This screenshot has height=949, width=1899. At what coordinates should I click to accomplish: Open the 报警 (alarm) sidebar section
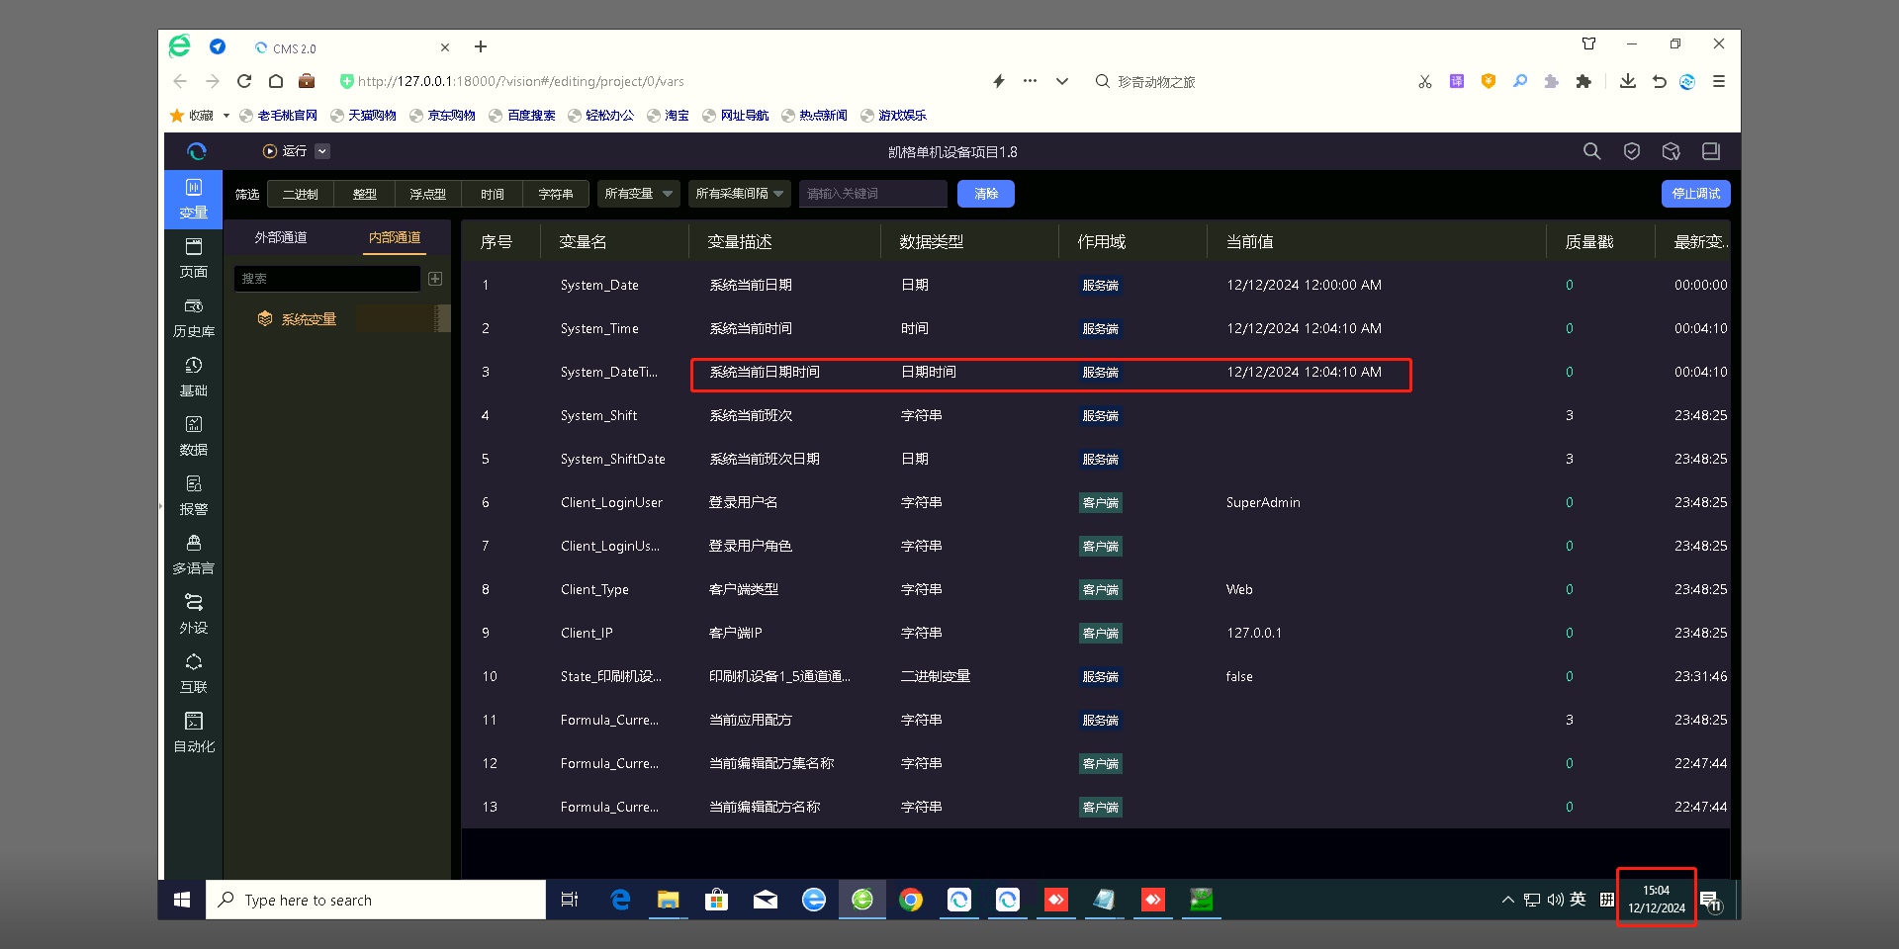[x=194, y=495]
